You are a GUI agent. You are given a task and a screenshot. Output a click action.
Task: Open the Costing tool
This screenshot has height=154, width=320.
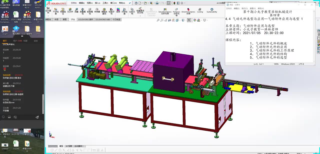(200, 10)
